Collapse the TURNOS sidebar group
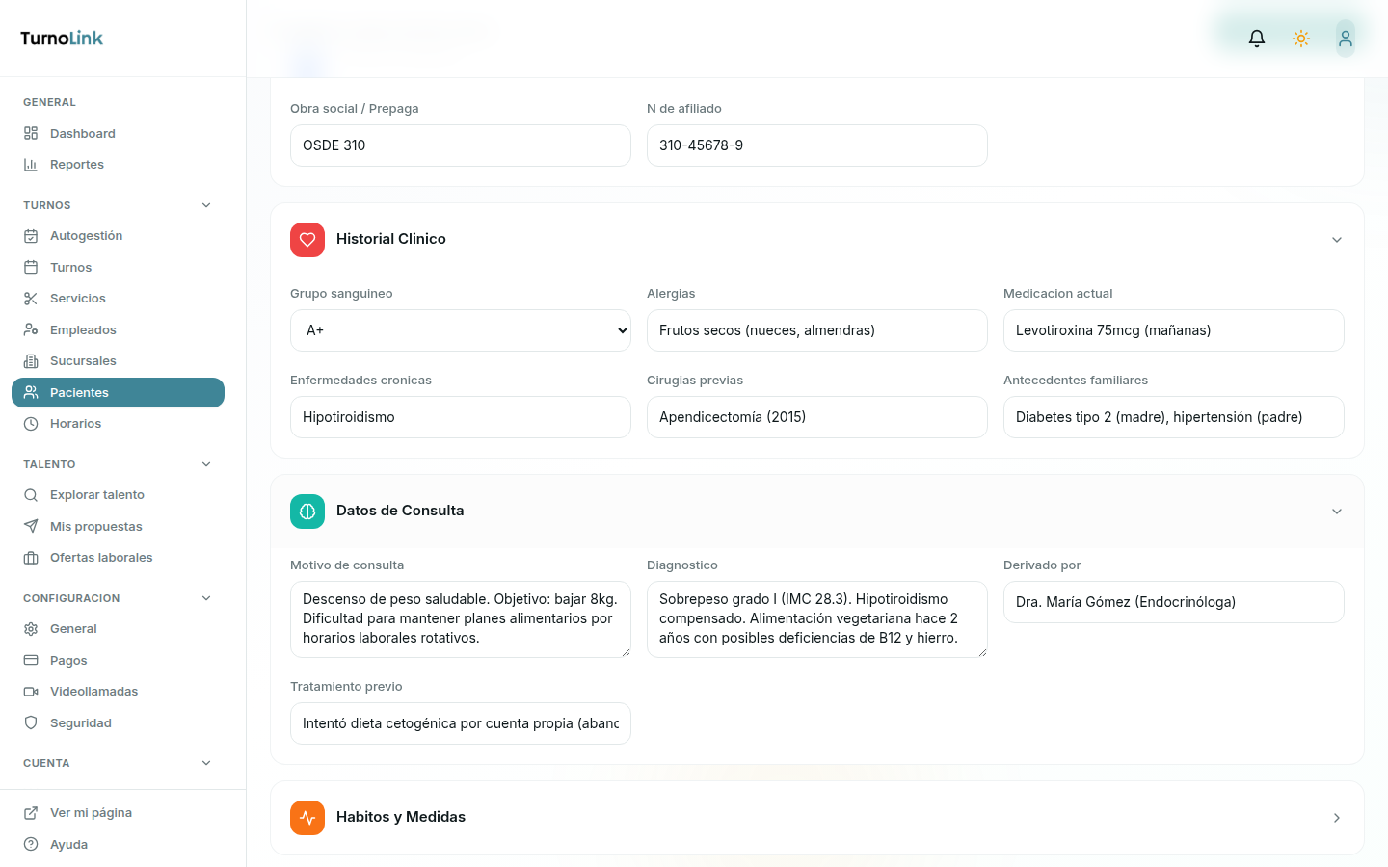 point(206,205)
